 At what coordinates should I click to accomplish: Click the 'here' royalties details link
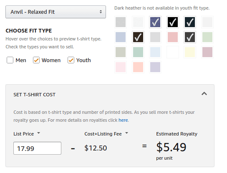point(123,120)
